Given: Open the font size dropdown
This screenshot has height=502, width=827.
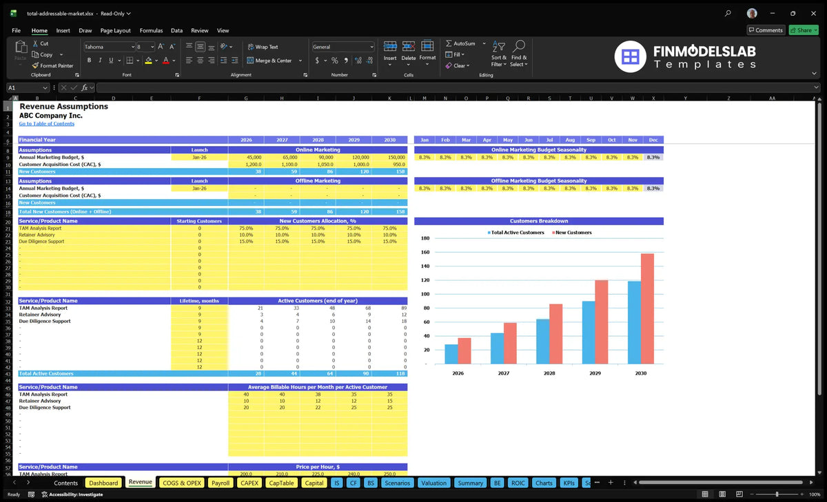Looking at the screenshot, I should click(152, 47).
